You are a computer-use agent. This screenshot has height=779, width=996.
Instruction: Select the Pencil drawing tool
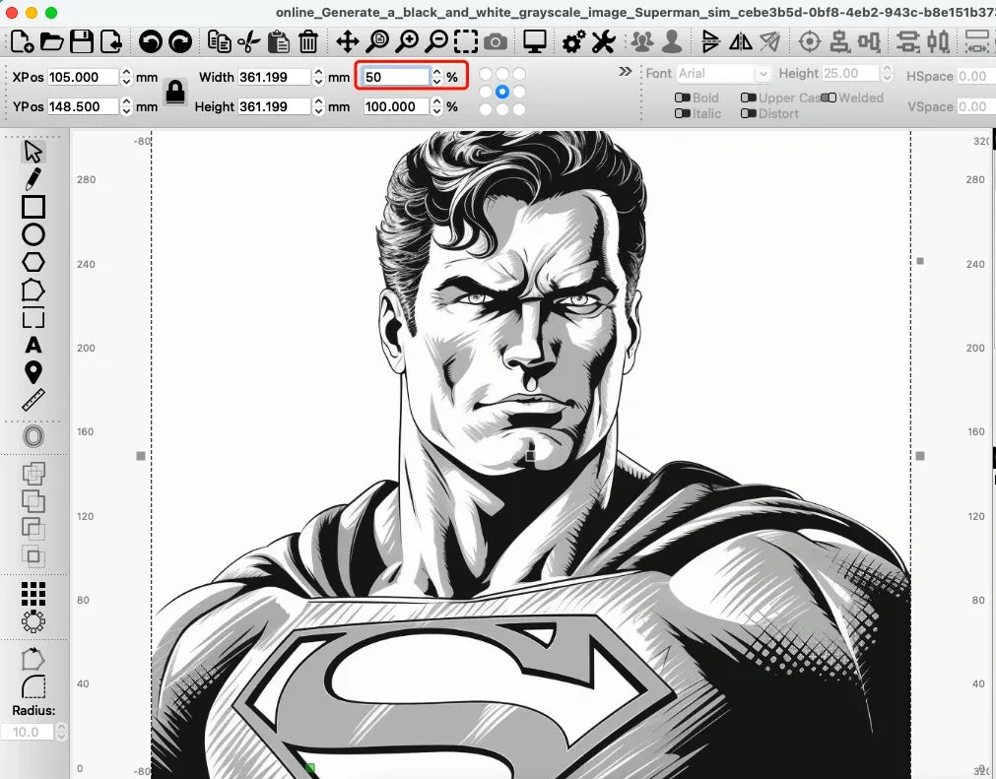point(33,178)
